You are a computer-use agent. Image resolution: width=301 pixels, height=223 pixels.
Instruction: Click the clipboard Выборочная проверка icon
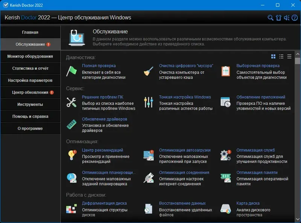pyautogui.click(x=225, y=71)
